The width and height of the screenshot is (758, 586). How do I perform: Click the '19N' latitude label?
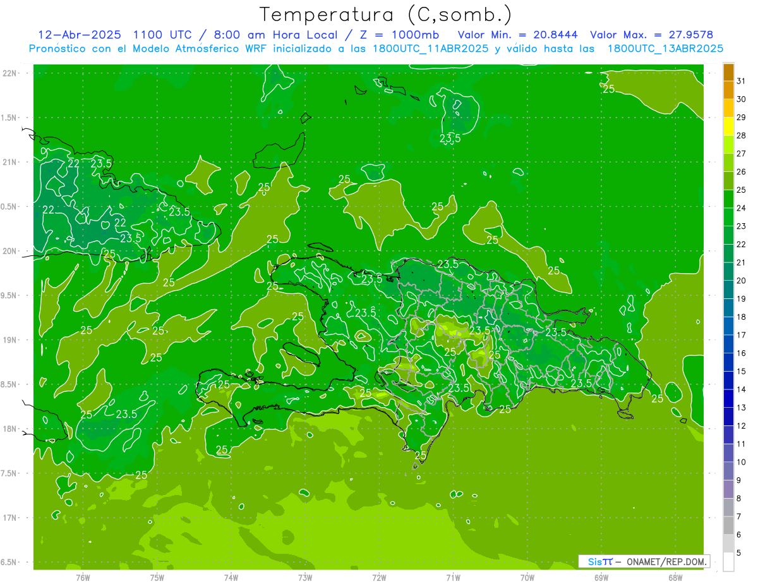(9, 339)
